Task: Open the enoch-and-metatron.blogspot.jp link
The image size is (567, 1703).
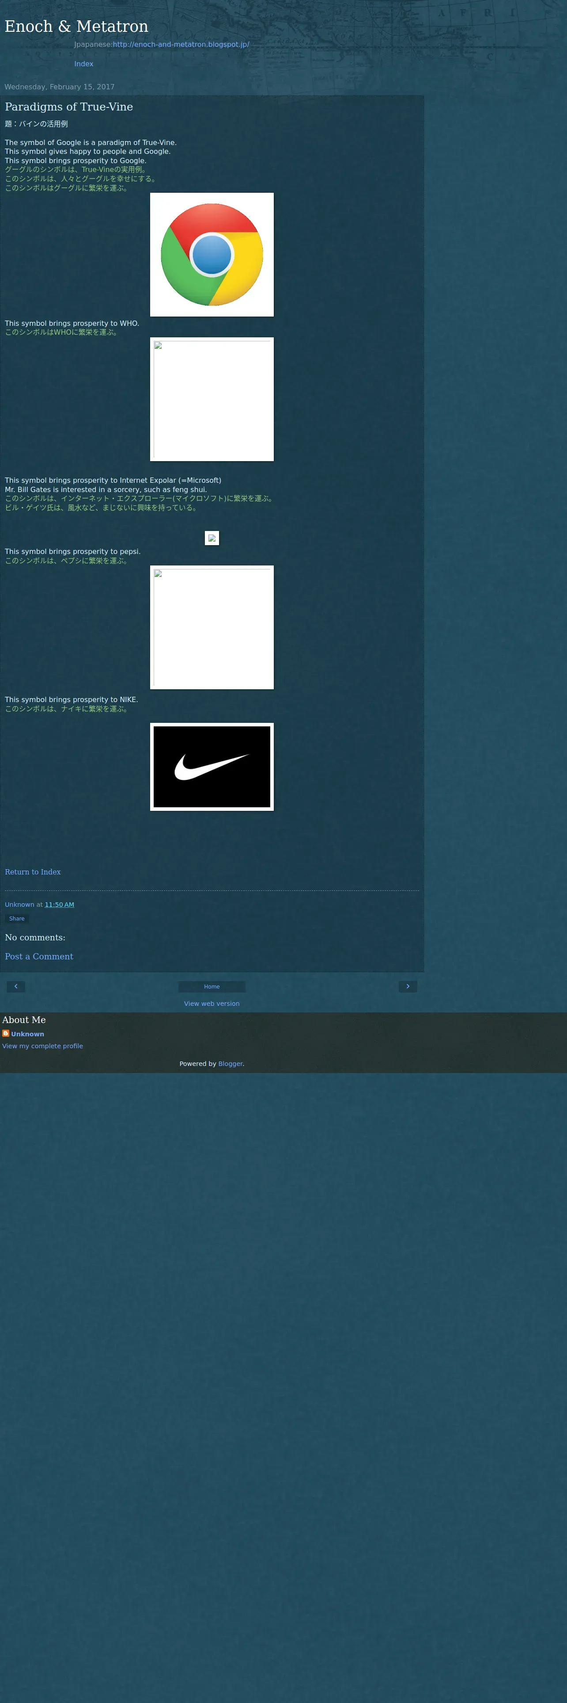Action: [x=181, y=44]
